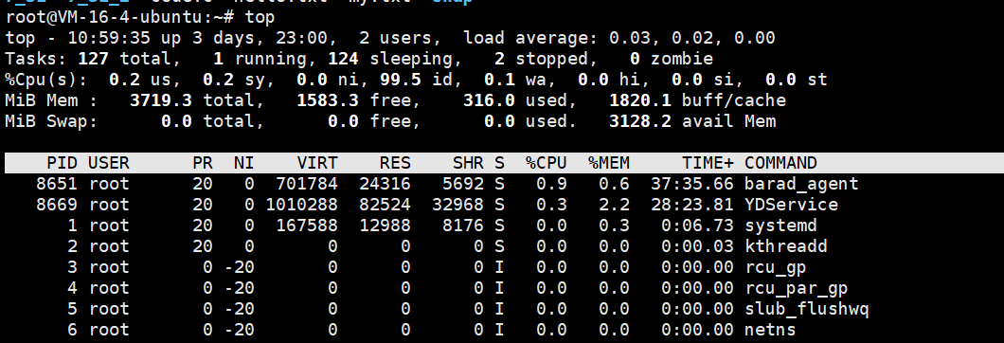Click the VIRT column header
Screen dimensions: 1004x343
[x=317, y=163]
